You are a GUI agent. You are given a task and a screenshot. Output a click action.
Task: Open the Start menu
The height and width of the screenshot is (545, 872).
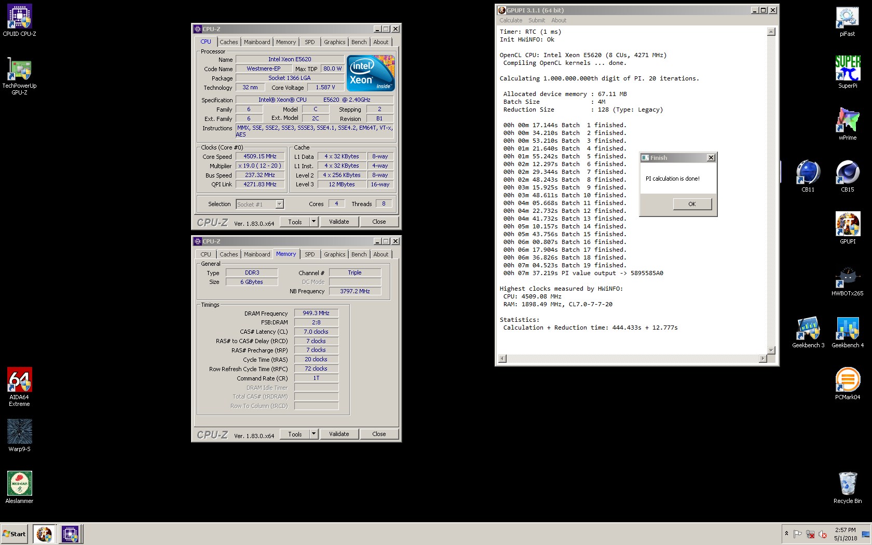click(x=15, y=534)
